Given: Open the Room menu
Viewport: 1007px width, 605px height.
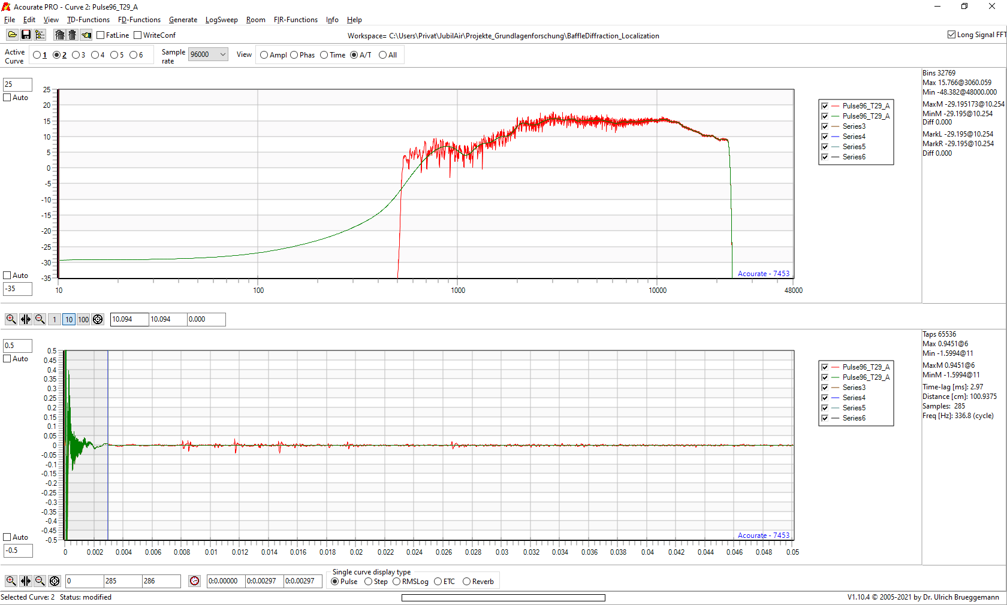Looking at the screenshot, I should [x=255, y=20].
